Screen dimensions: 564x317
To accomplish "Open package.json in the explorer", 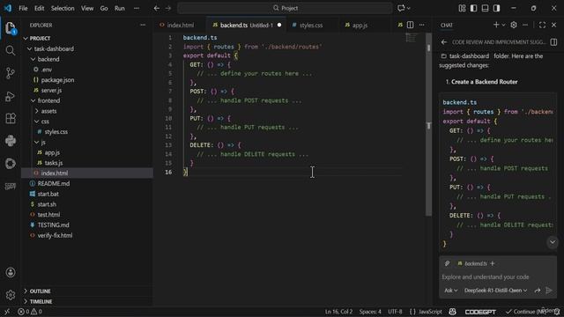I will coord(57,80).
